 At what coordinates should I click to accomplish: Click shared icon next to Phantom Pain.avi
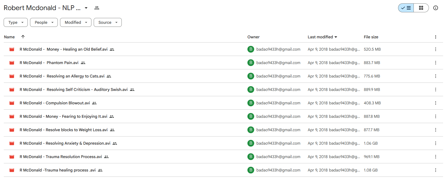click(83, 63)
